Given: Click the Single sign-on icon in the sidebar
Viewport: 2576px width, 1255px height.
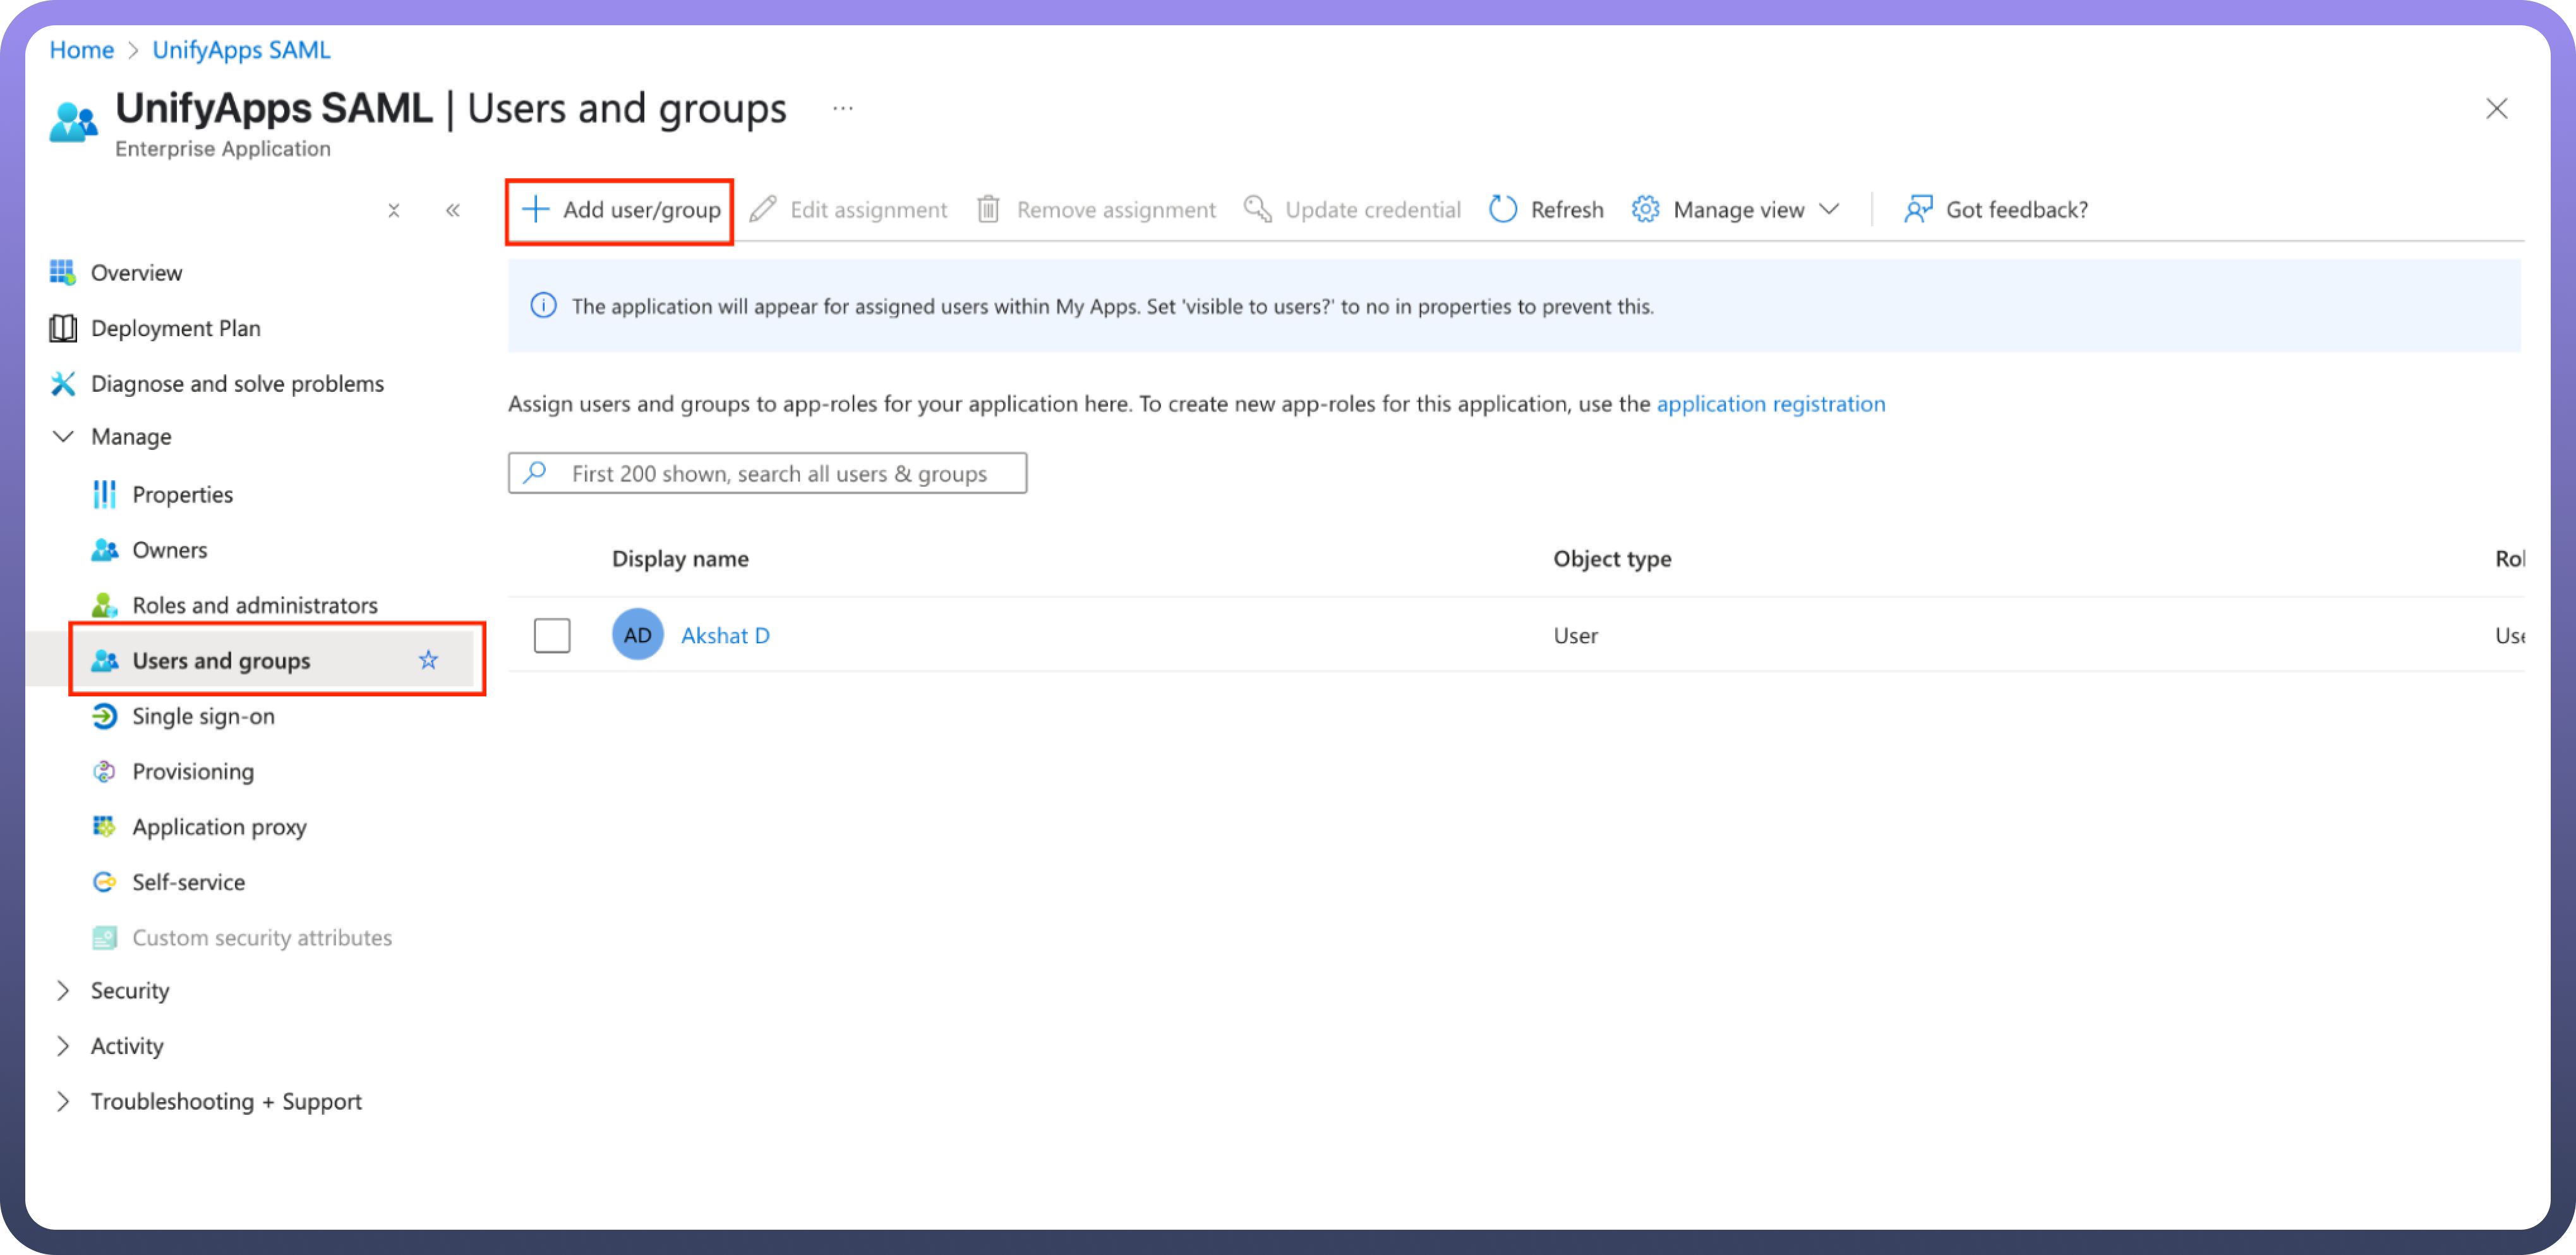Looking at the screenshot, I should (104, 716).
